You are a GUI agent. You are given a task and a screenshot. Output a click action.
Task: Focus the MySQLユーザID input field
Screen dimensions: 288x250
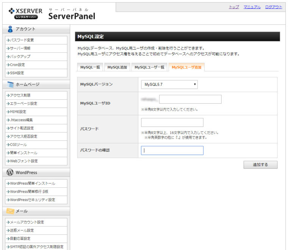pyautogui.click(x=190, y=99)
